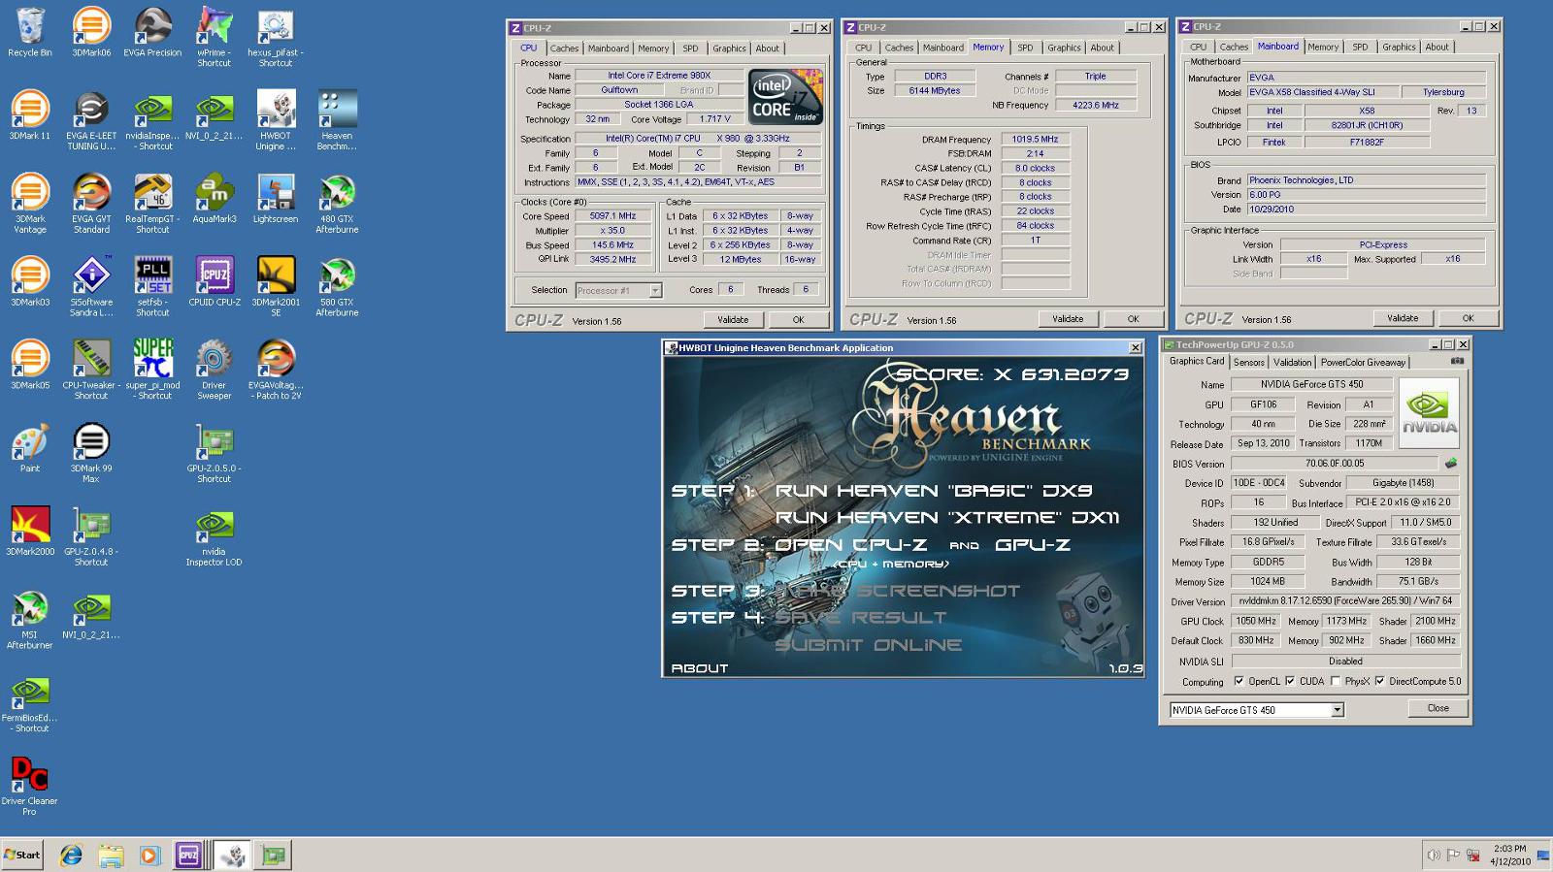Open the CPUID CPU-Z desktop icon
This screenshot has height=872, width=1553.
(x=214, y=282)
